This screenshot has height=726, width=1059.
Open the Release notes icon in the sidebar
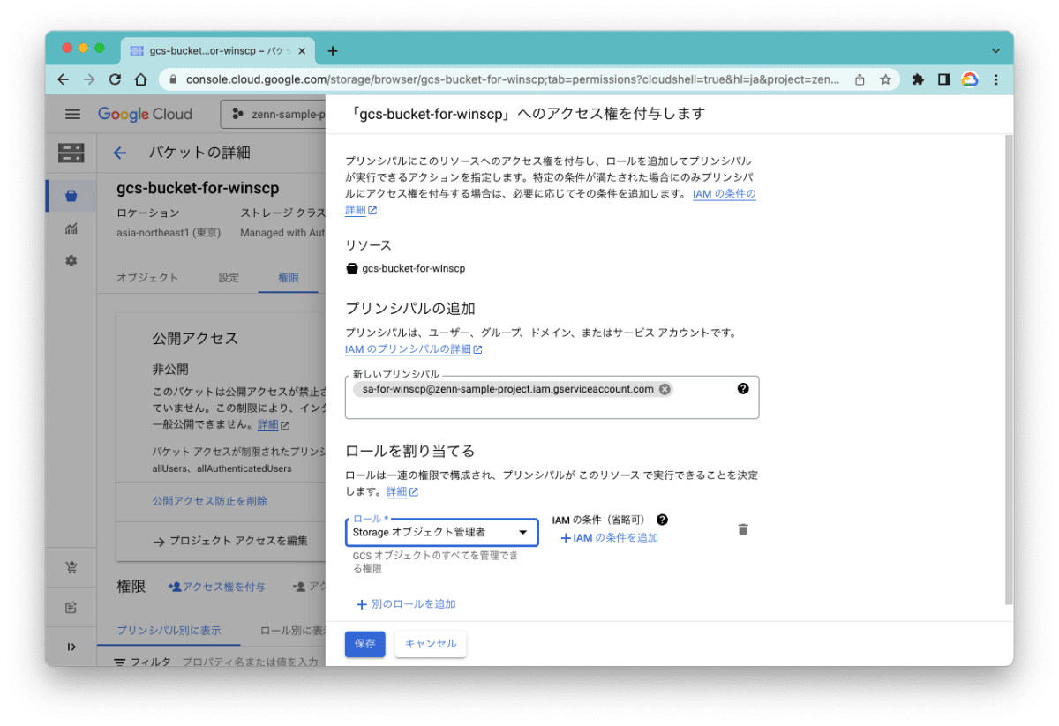(71, 607)
